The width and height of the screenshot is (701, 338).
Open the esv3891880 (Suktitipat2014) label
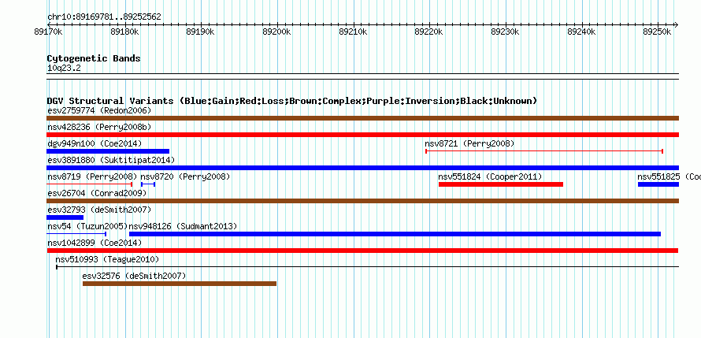[111, 160]
